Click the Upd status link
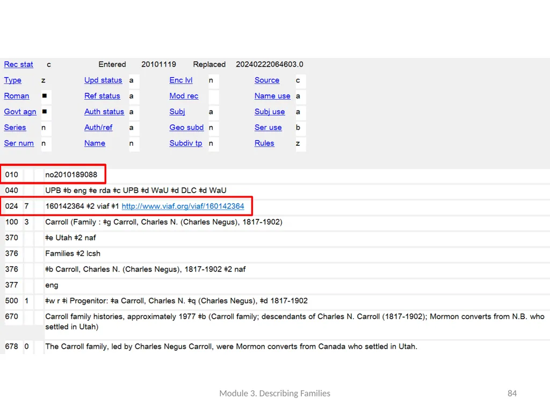Image resolution: width=550 pixels, height=412 pixels. pos(103,80)
